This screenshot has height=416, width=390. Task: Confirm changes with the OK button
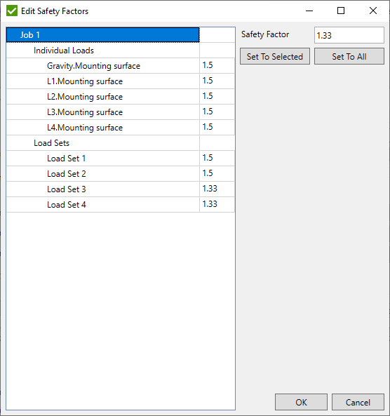click(x=301, y=402)
